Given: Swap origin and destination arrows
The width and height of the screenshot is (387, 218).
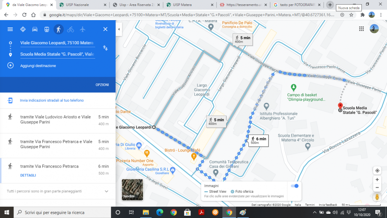Looking at the screenshot, I should pyautogui.click(x=105, y=48).
